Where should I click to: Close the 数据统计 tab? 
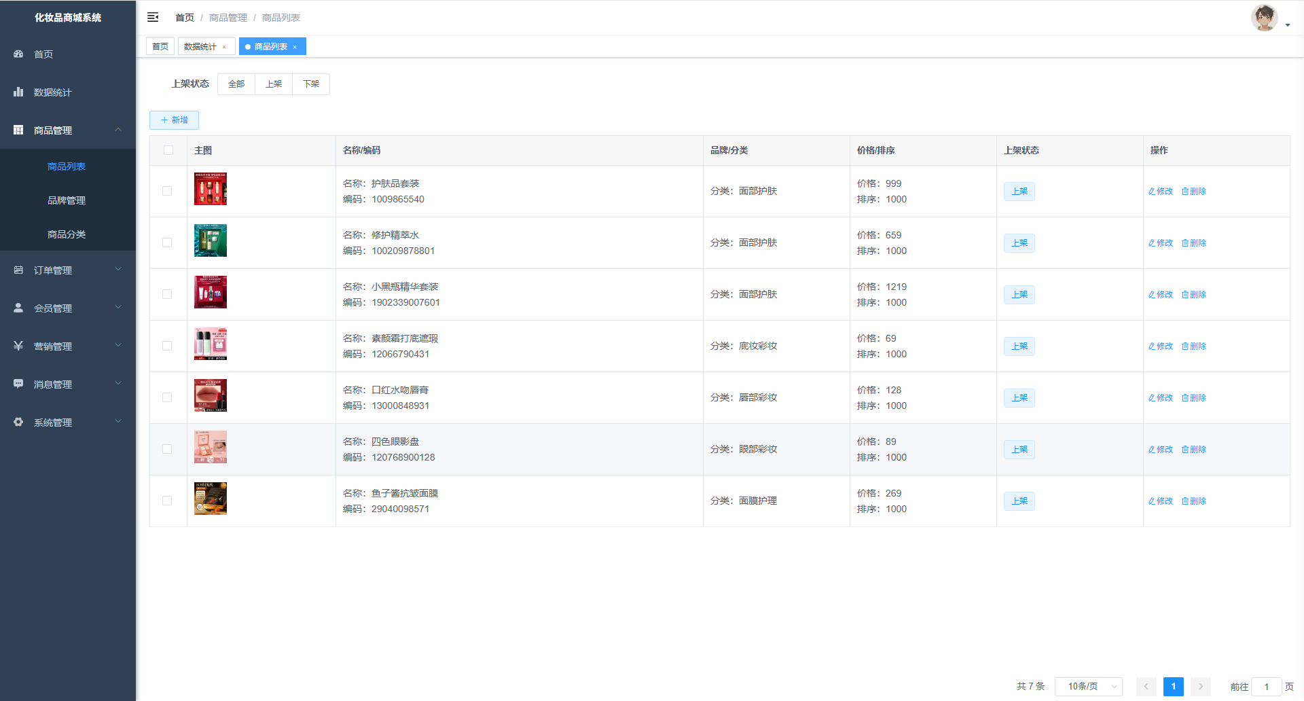(x=224, y=47)
